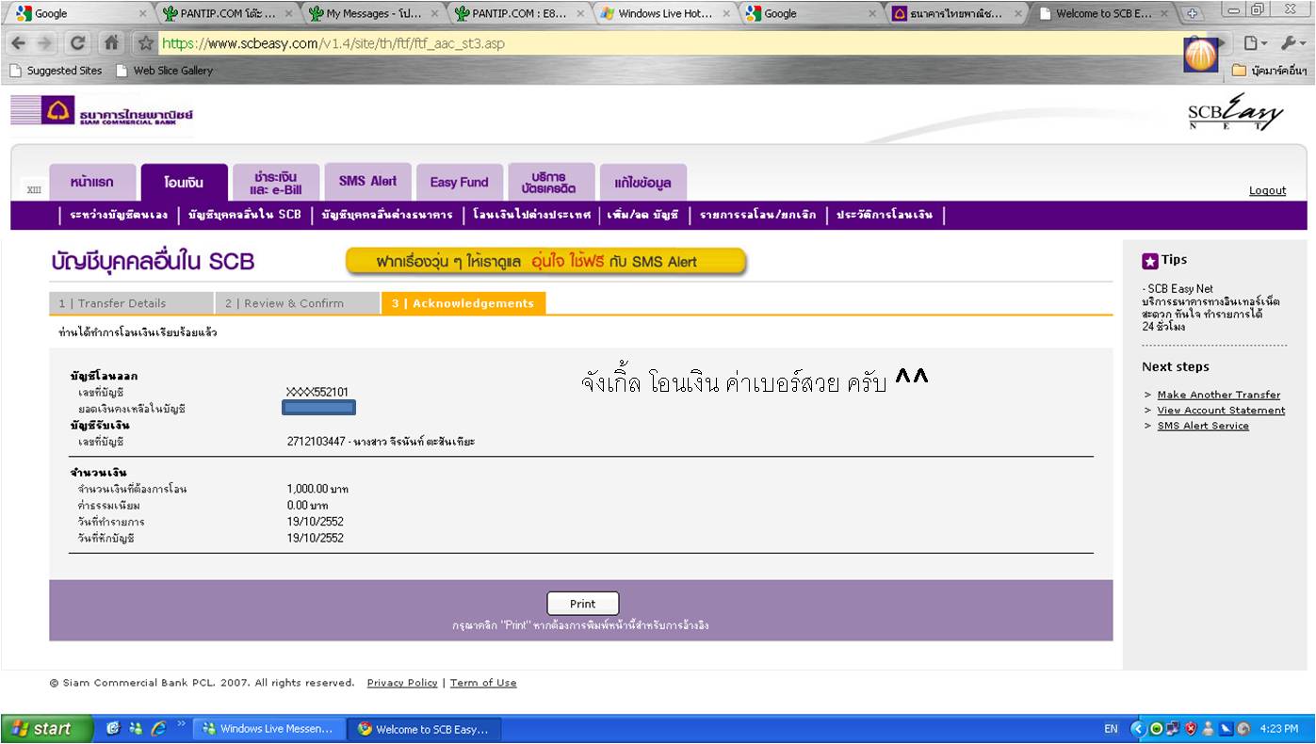Bookmark this page with the star icon

tap(146, 43)
